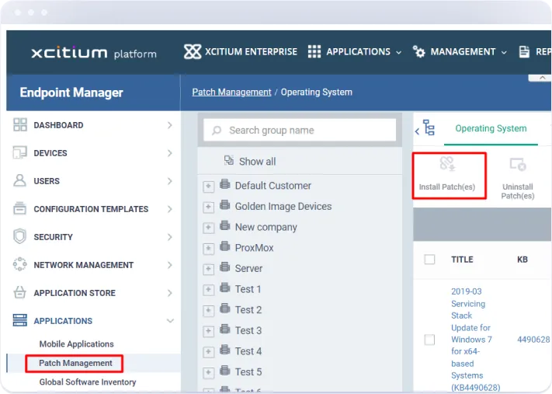Expand the ProxMox group
Viewport: 552px width, 394px height.
(208, 249)
